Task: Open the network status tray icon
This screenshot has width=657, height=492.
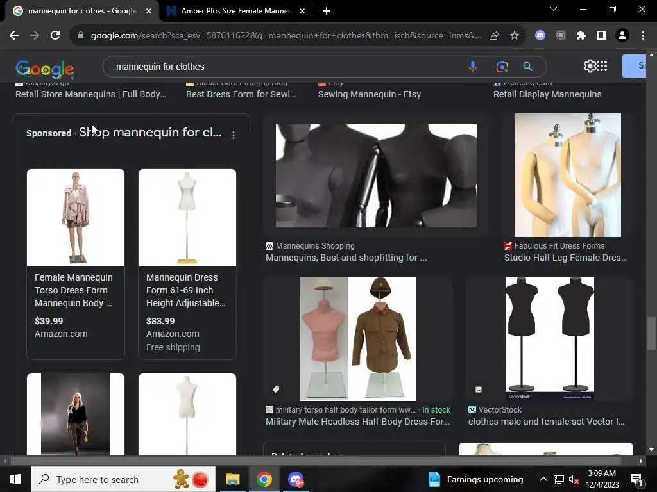Action: 559,479
